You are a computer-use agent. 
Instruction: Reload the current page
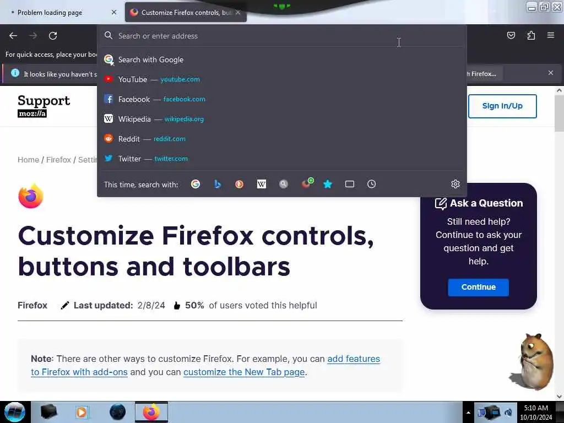(53, 36)
